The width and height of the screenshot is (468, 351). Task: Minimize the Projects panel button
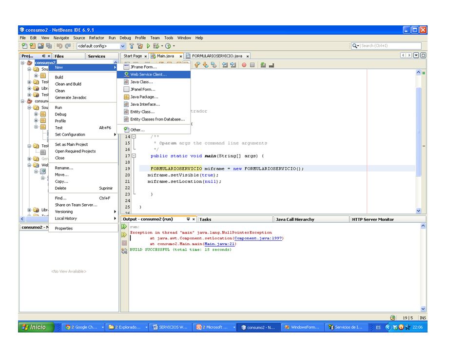44,56
